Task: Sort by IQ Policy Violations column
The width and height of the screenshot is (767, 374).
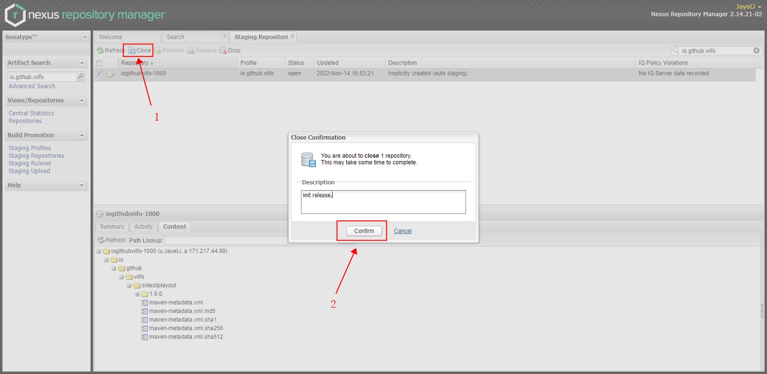Action: pyautogui.click(x=695, y=63)
